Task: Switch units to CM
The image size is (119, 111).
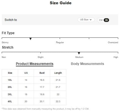Action: [x=101, y=20]
